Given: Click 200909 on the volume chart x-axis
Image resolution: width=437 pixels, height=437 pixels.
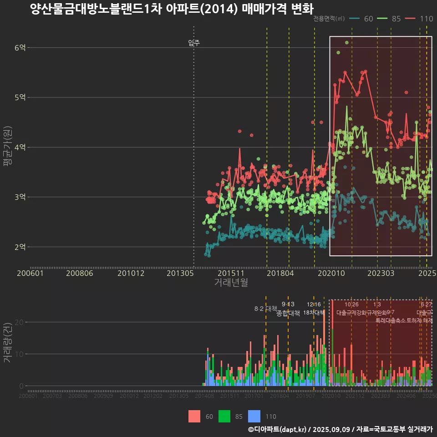Looking at the screenshot, I should tap(103, 396).
